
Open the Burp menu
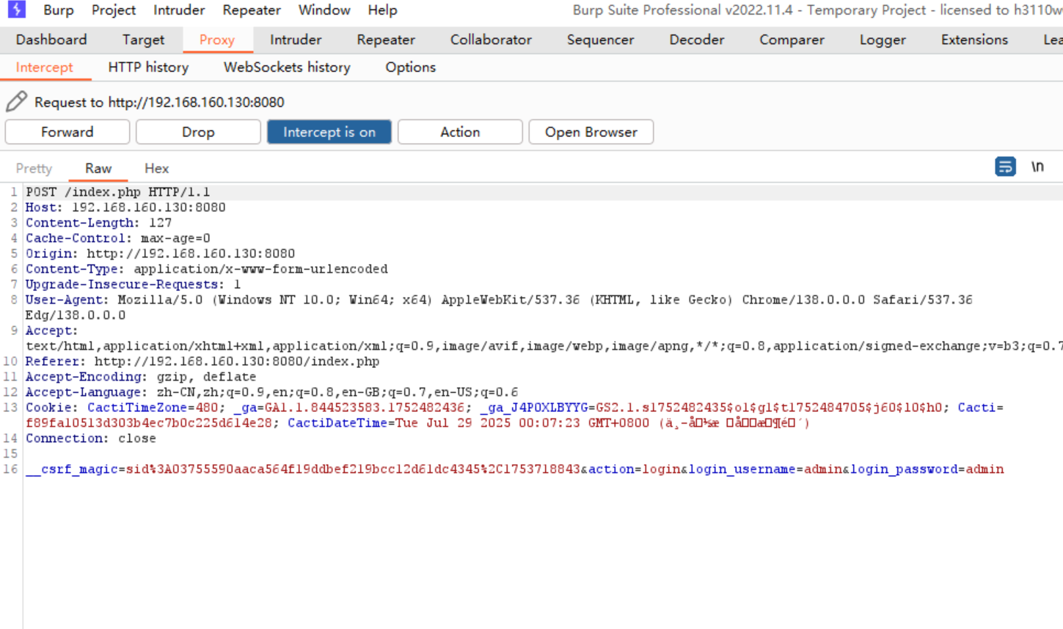click(x=59, y=10)
